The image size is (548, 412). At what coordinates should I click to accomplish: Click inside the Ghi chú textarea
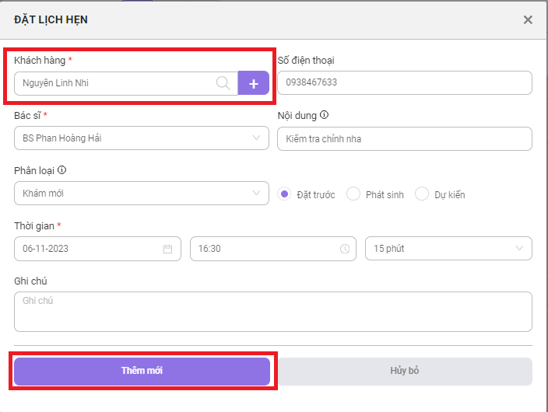(x=273, y=312)
